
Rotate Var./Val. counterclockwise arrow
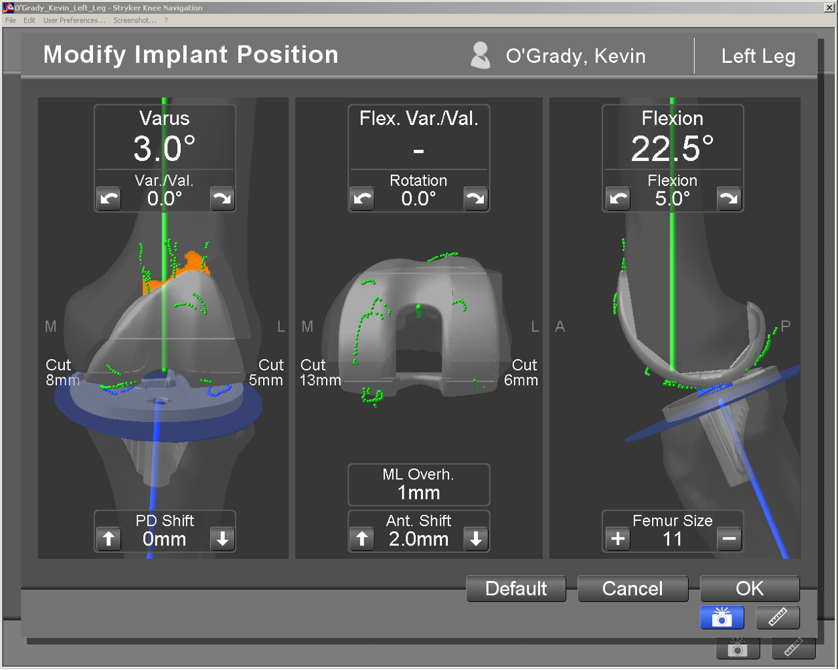[109, 199]
